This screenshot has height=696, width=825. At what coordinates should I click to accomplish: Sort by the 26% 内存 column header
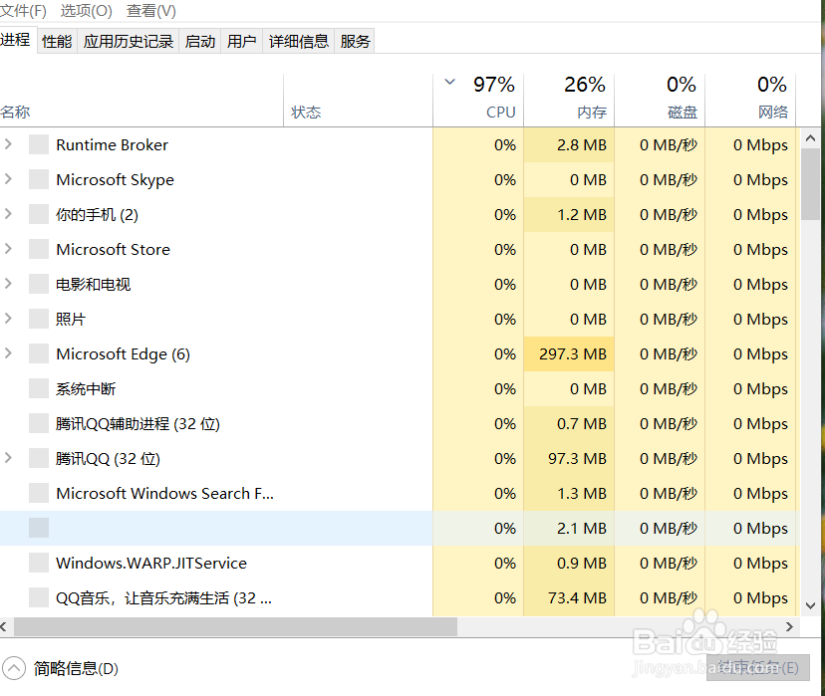tap(569, 101)
